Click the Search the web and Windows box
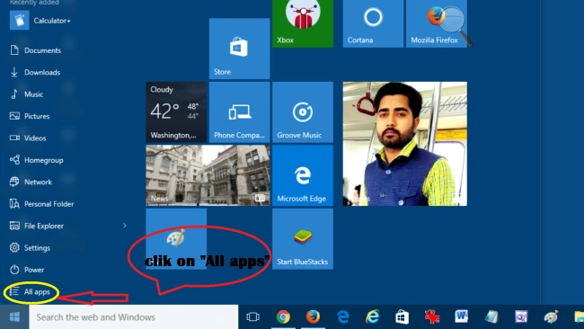The image size is (584, 329). [x=134, y=317]
